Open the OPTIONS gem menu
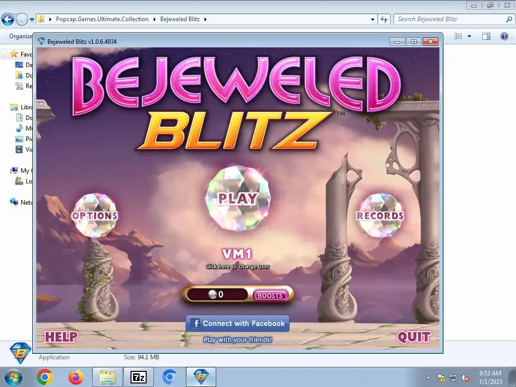Screen dimensions: 516x387 tap(95, 215)
